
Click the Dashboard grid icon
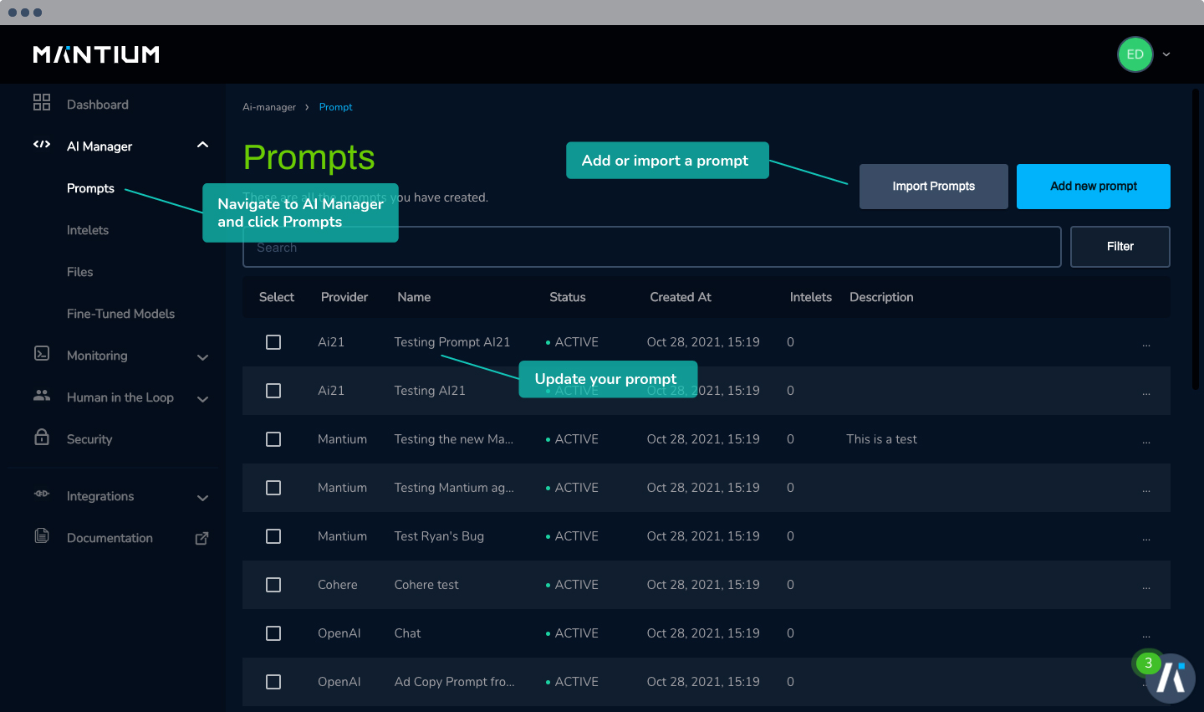[42, 102]
